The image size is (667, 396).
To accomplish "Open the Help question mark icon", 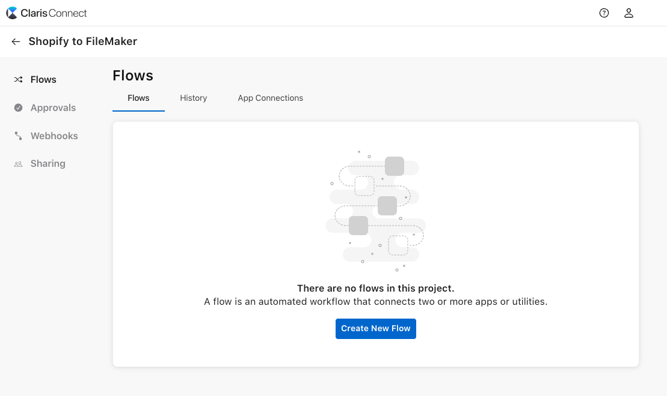I will click(604, 12).
